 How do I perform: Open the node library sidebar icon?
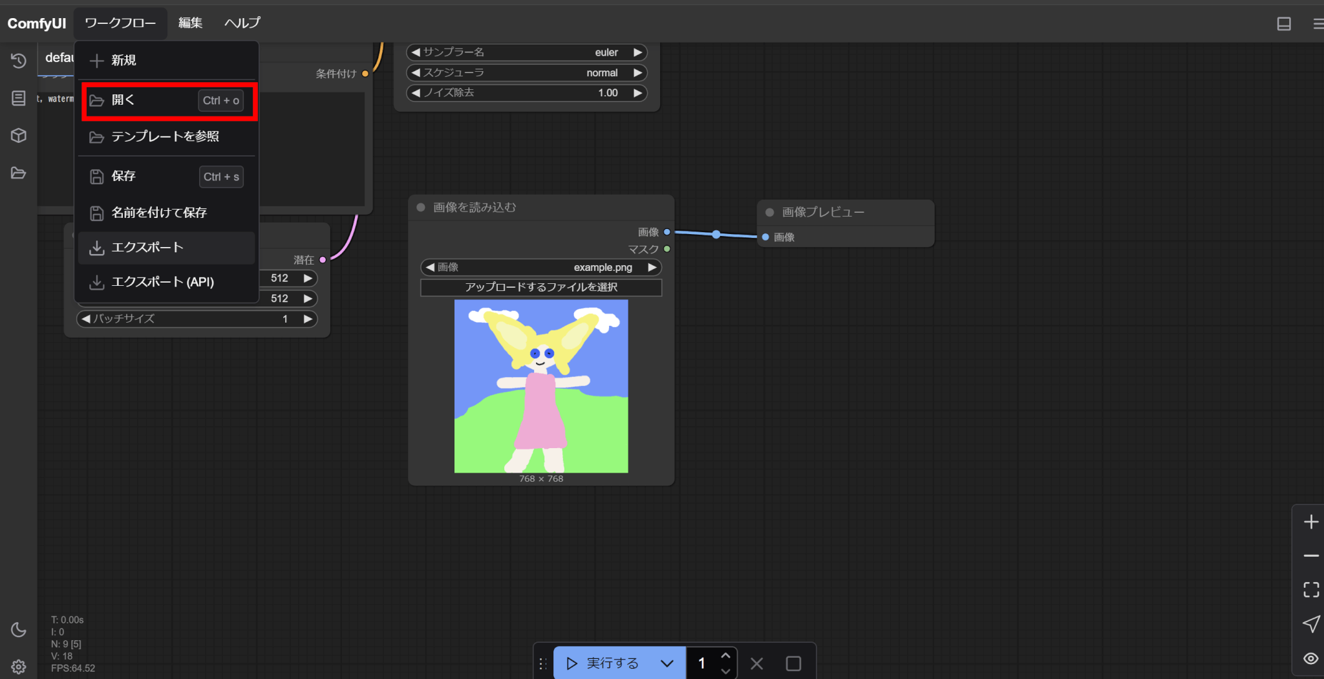tap(18, 98)
